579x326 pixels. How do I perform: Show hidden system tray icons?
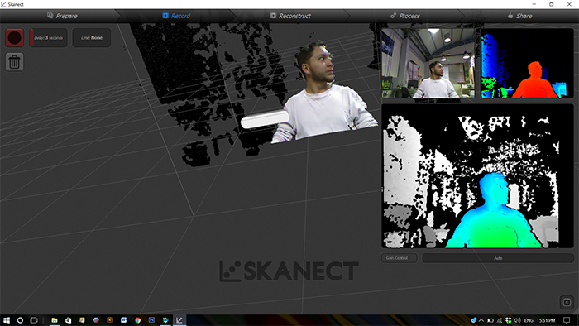[481, 320]
